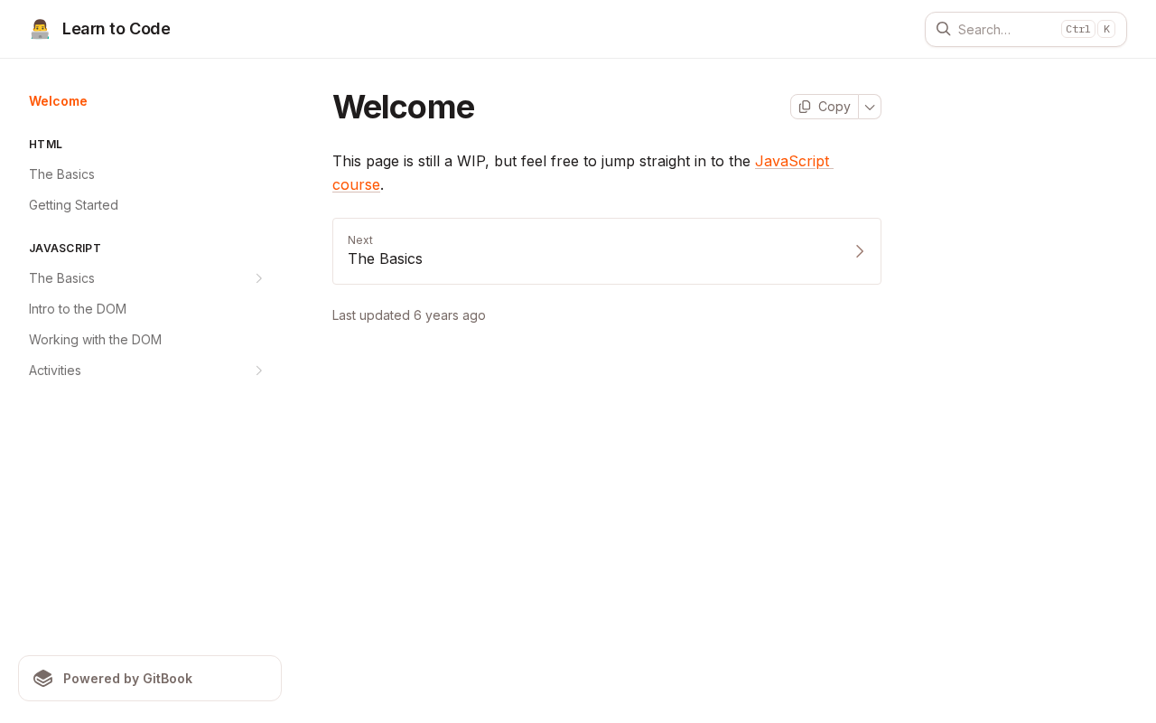Open the Welcome page in sidebar
This screenshot has height=723, width=1156.
58,101
